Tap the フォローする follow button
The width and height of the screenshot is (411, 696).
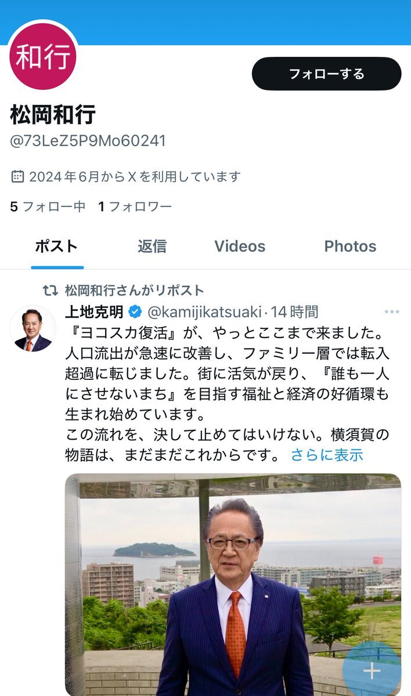coord(326,74)
